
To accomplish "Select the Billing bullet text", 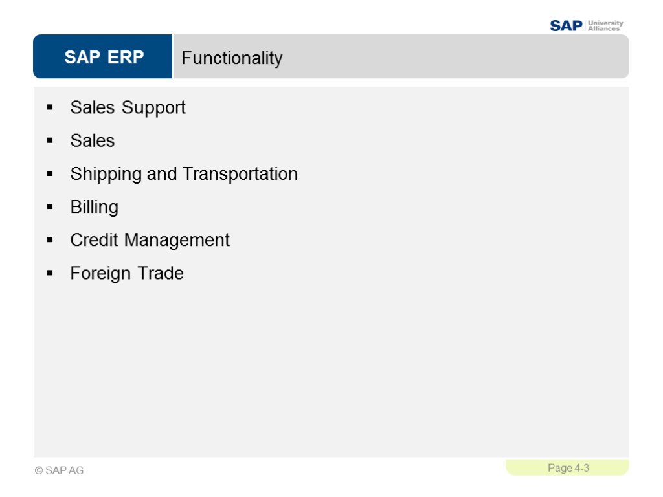I will click(94, 207).
